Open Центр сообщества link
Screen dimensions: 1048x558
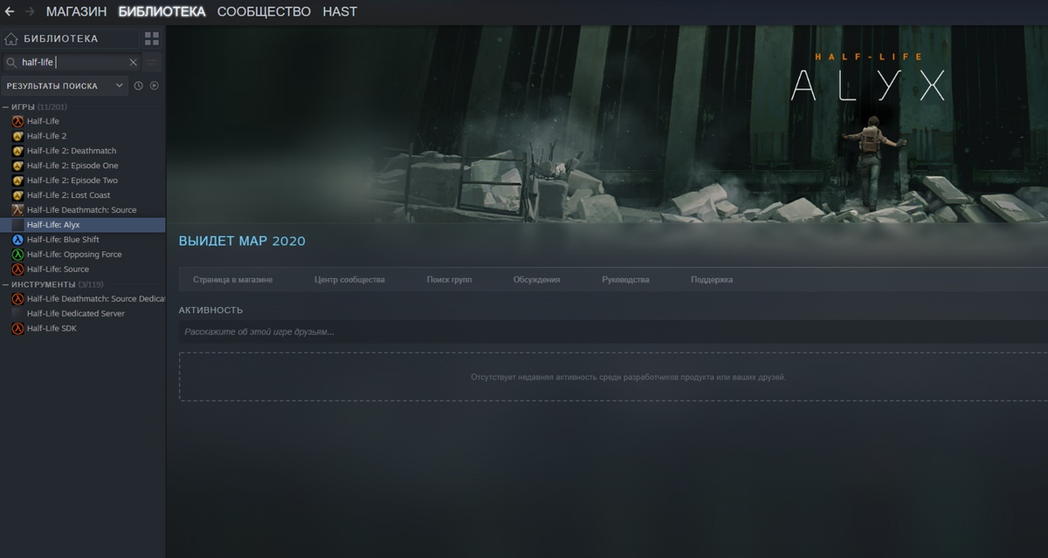tap(349, 280)
